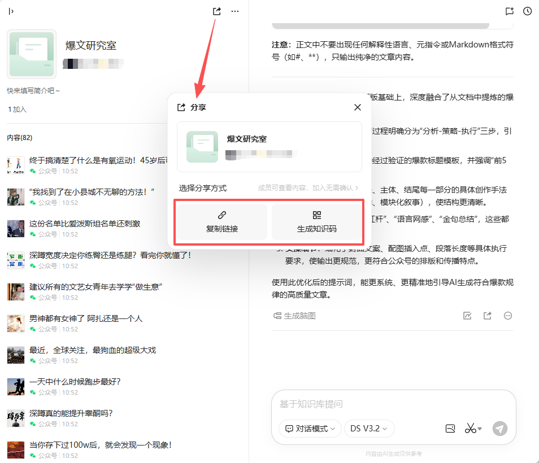The image size is (539, 463).
Task: Open the DS V3.2 model selector
Action: 369,429
